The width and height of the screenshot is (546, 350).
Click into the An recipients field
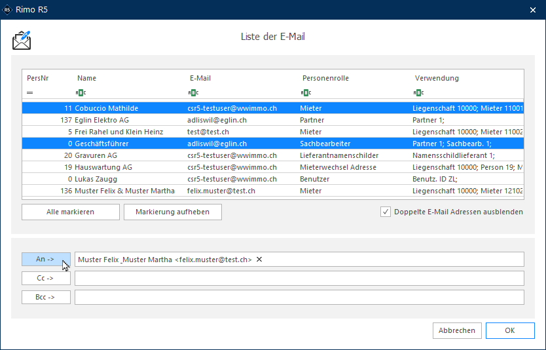pyautogui.click(x=299, y=260)
